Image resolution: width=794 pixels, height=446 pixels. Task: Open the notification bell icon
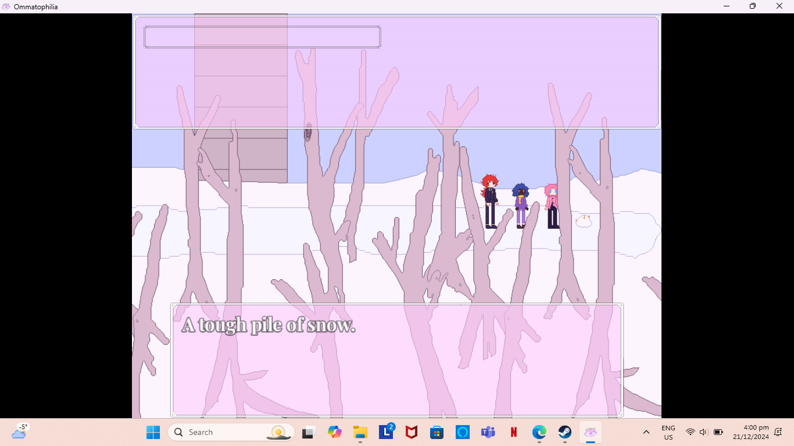778,432
